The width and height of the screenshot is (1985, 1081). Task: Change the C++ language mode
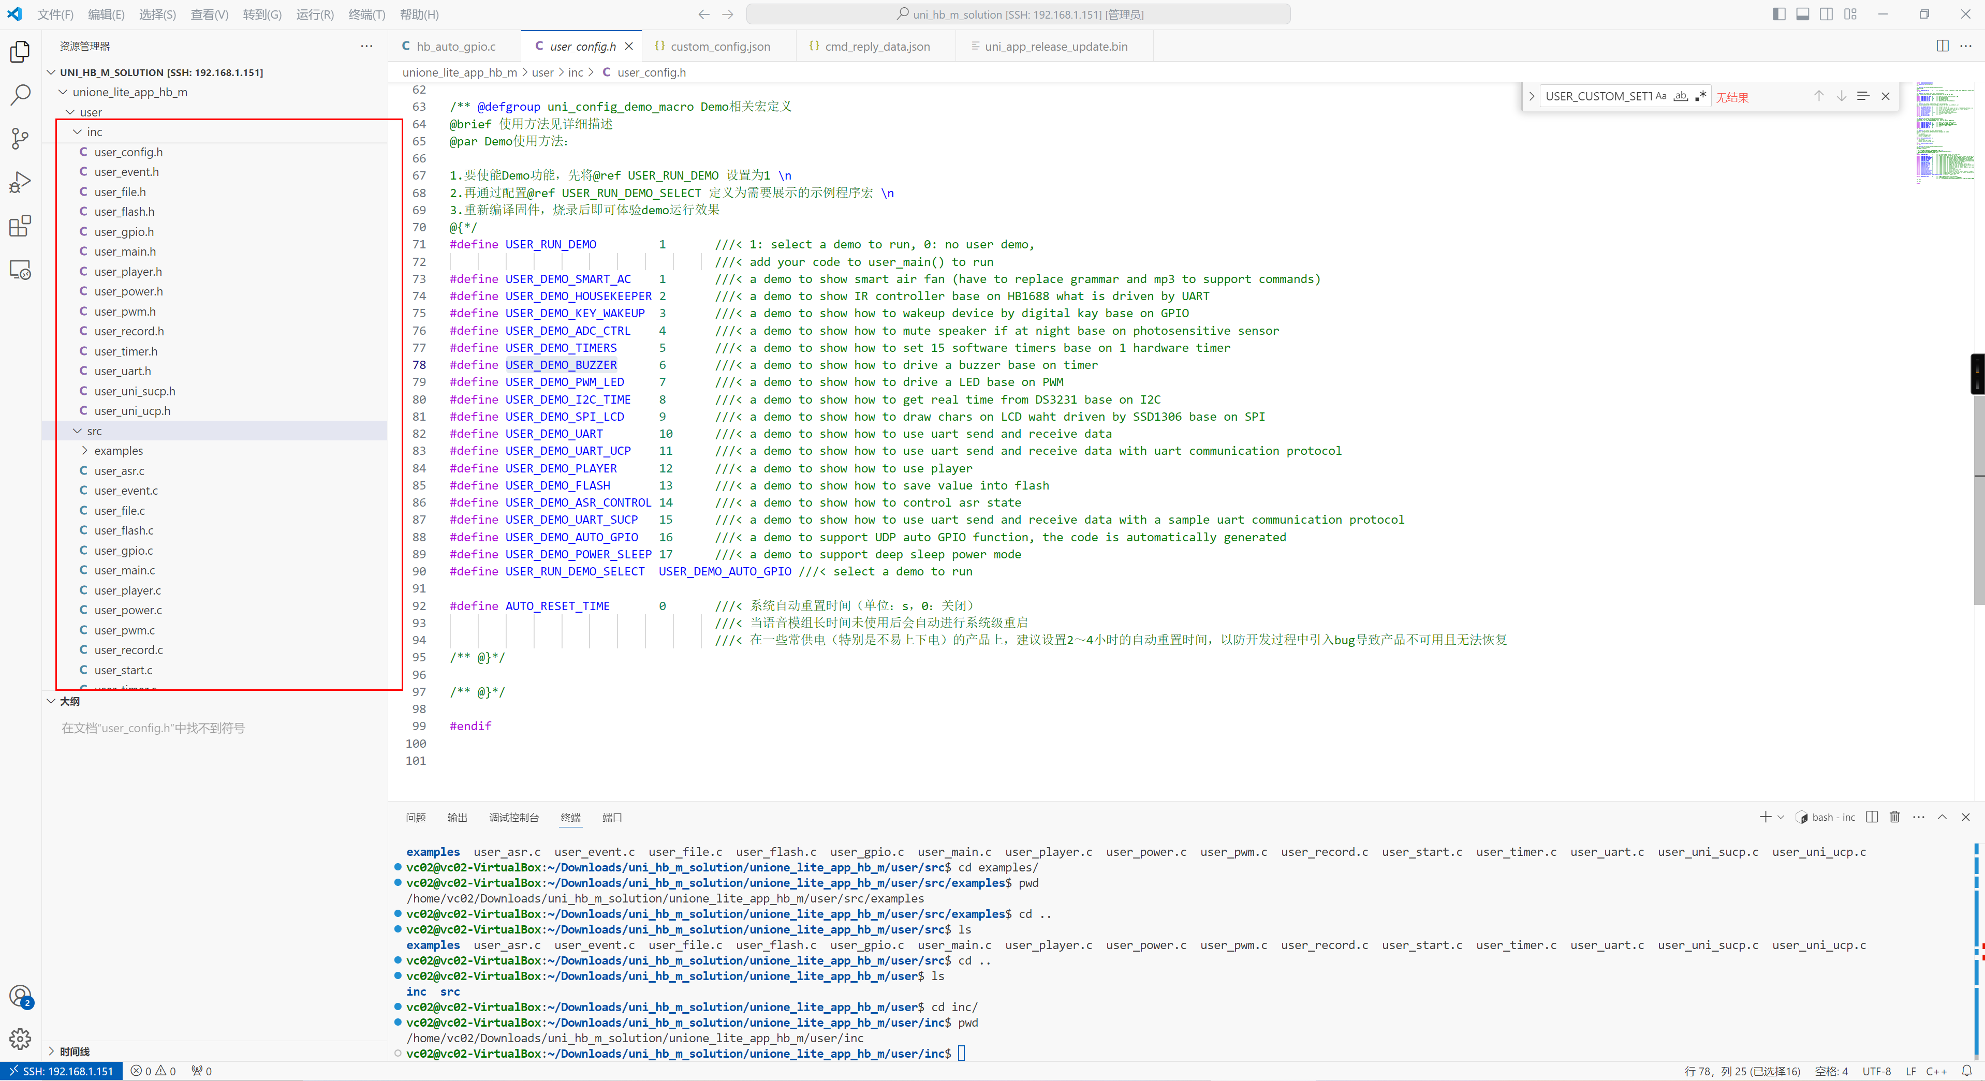click(1936, 1071)
